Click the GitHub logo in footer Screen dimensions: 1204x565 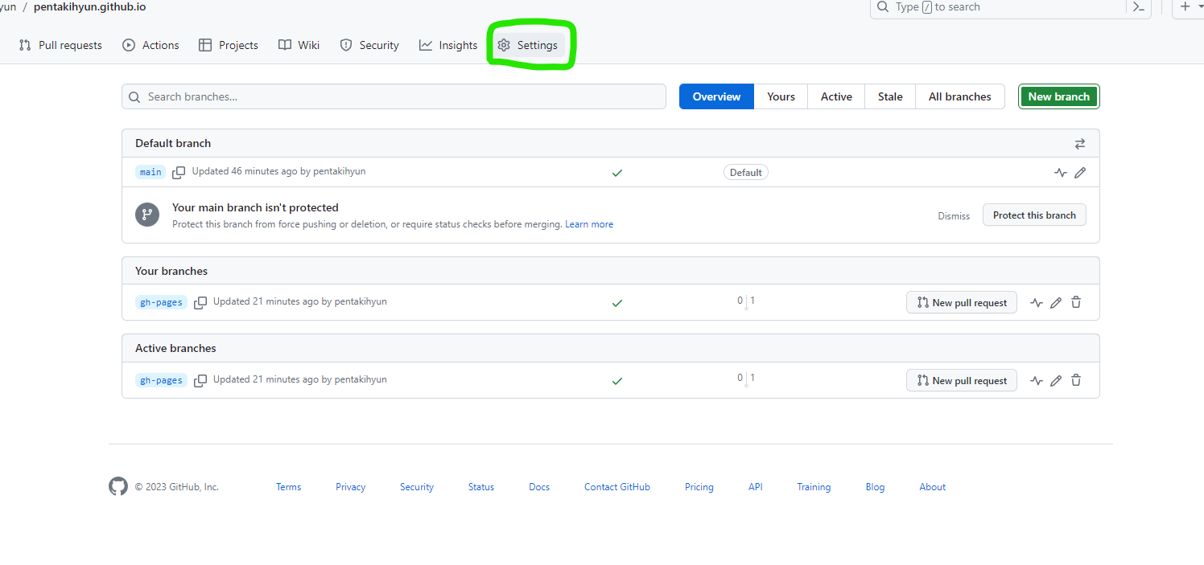[x=118, y=486]
